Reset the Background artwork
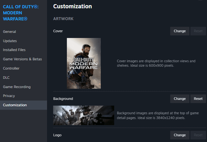Screen dimensions: 207x142 pos(198,99)
